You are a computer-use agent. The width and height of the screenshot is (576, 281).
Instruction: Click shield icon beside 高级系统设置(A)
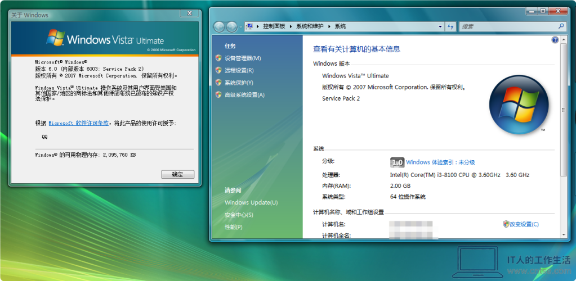[218, 95]
